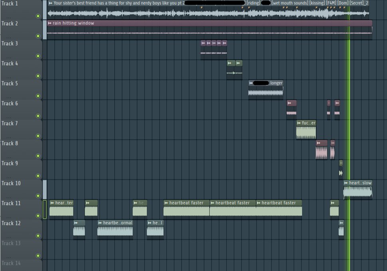Viewport: 387px width, 271px height.
Task: Open menu arrow of leftmost Track 4 clip
Action: coord(230,63)
